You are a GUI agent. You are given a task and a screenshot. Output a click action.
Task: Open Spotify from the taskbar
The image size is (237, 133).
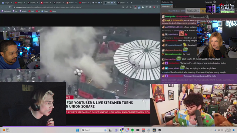133,130
